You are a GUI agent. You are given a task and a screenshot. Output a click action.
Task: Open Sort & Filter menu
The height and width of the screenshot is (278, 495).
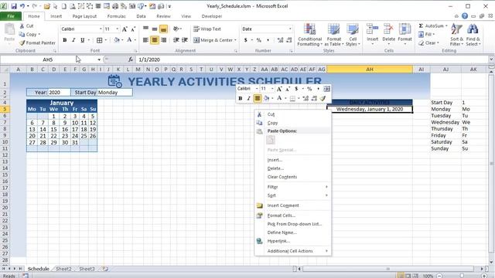point(456,35)
